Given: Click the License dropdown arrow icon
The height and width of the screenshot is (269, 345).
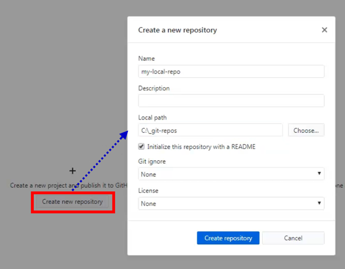Looking at the screenshot, I should [320, 204].
